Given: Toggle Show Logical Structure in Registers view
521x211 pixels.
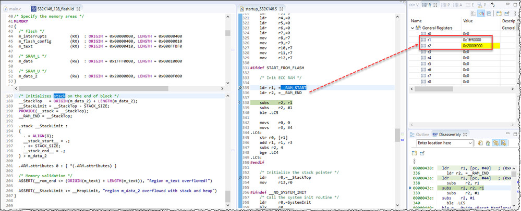Looking at the screenshot, I should 481,14.
